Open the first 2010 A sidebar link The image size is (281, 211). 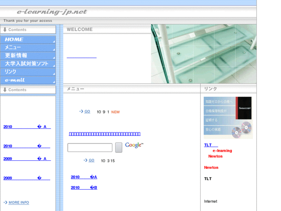tap(27, 127)
